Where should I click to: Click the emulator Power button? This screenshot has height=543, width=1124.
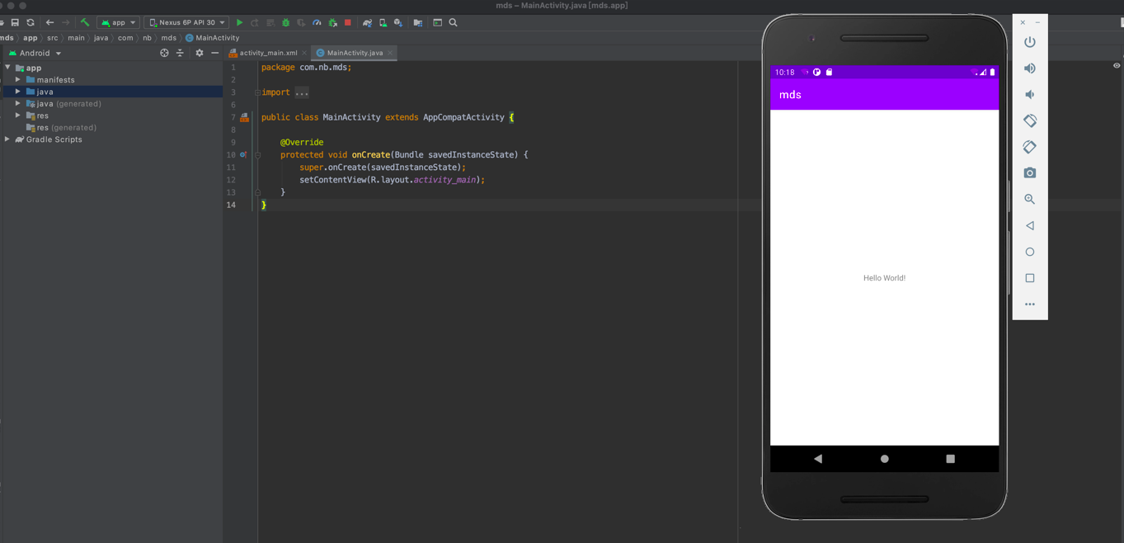(1030, 42)
